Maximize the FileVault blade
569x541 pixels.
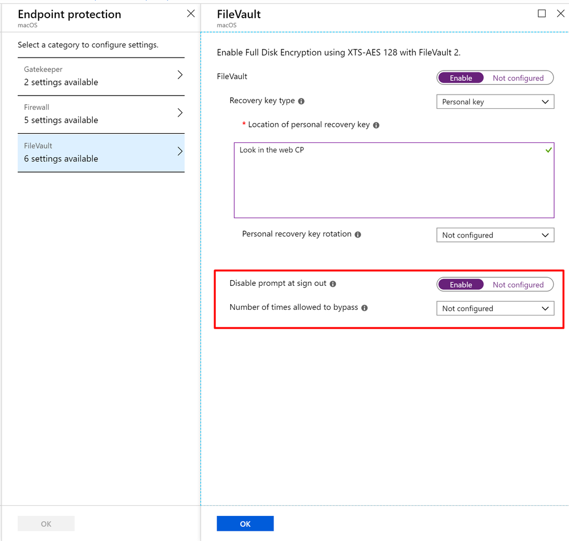click(x=542, y=14)
